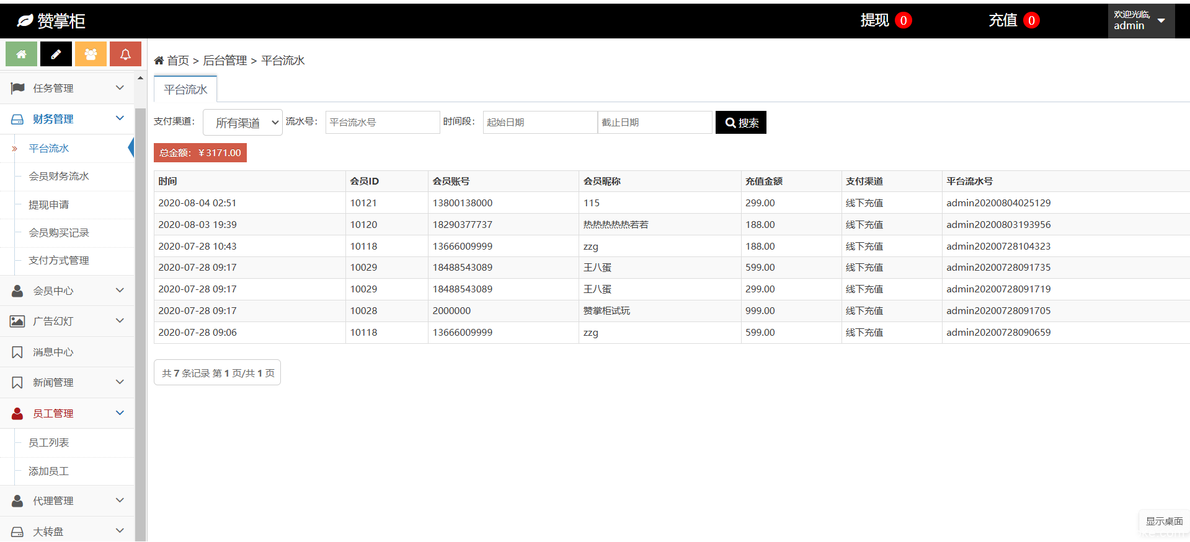Click the red 提现 count badge

(x=904, y=20)
